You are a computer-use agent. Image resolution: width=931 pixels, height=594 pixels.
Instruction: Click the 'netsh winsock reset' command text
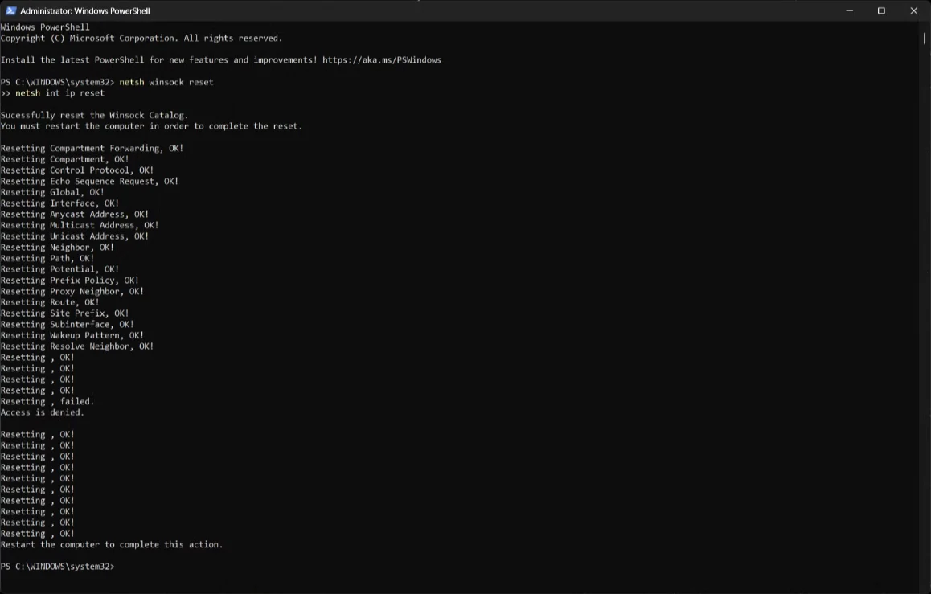(x=166, y=82)
